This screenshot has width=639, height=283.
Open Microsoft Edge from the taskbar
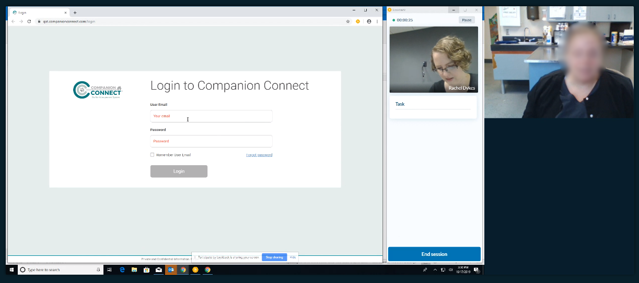122,270
